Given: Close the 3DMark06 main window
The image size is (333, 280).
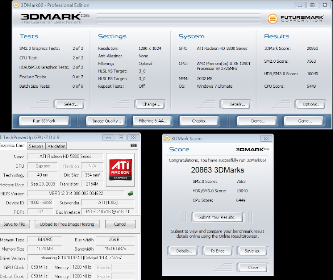Looking at the screenshot, I should tap(325, 5).
